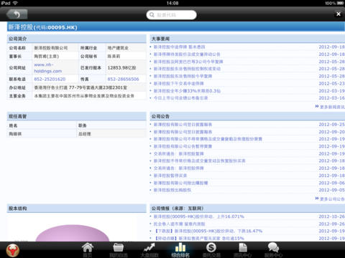Open the announcement dated 2012-09-25

(x=183, y=125)
